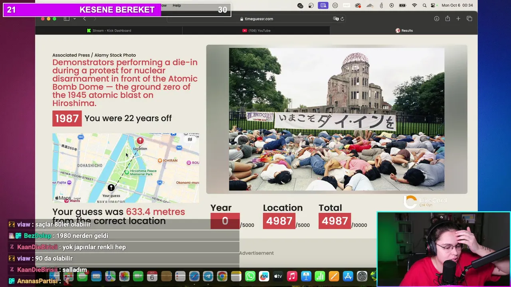Open Calendar from the Dock
Image resolution: width=511 pixels, height=287 pixels.
[152, 276]
